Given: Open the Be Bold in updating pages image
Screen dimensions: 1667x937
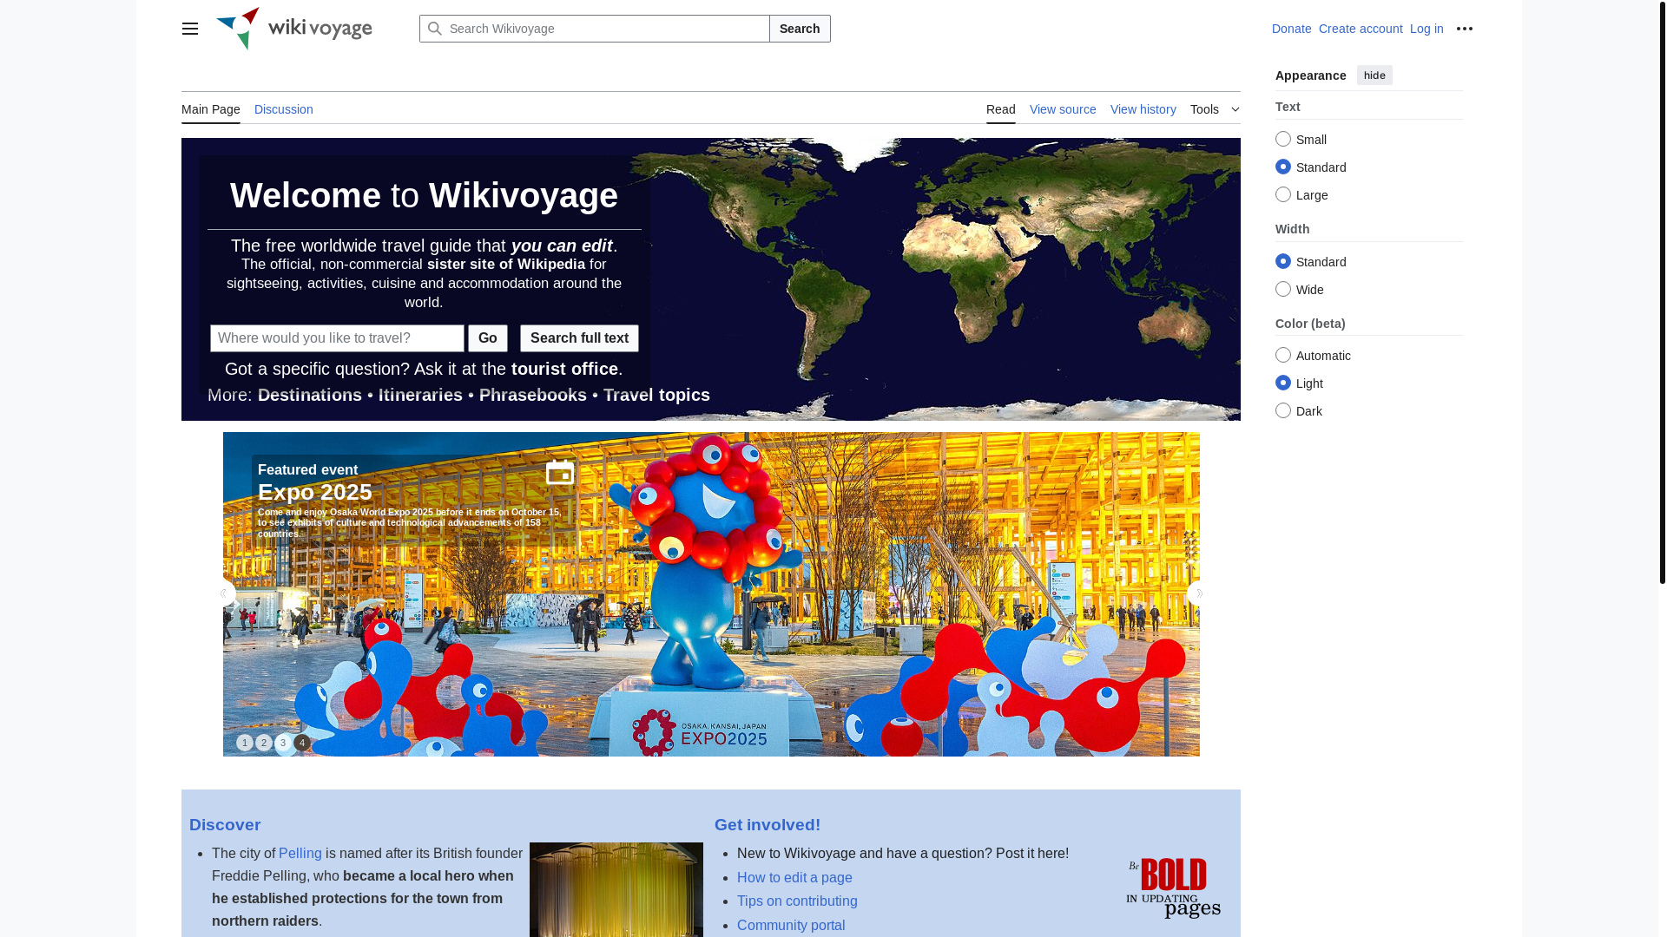Looking at the screenshot, I should point(1174,888).
